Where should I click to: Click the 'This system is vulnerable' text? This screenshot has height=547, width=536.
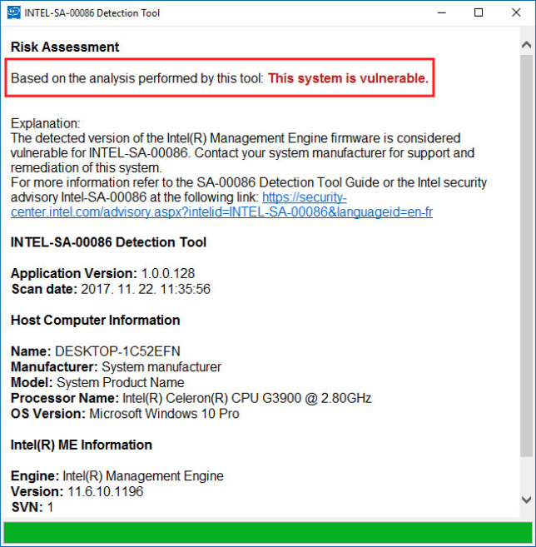coord(348,78)
